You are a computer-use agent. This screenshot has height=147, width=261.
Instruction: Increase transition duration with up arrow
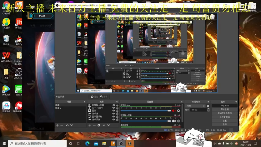point(208,109)
